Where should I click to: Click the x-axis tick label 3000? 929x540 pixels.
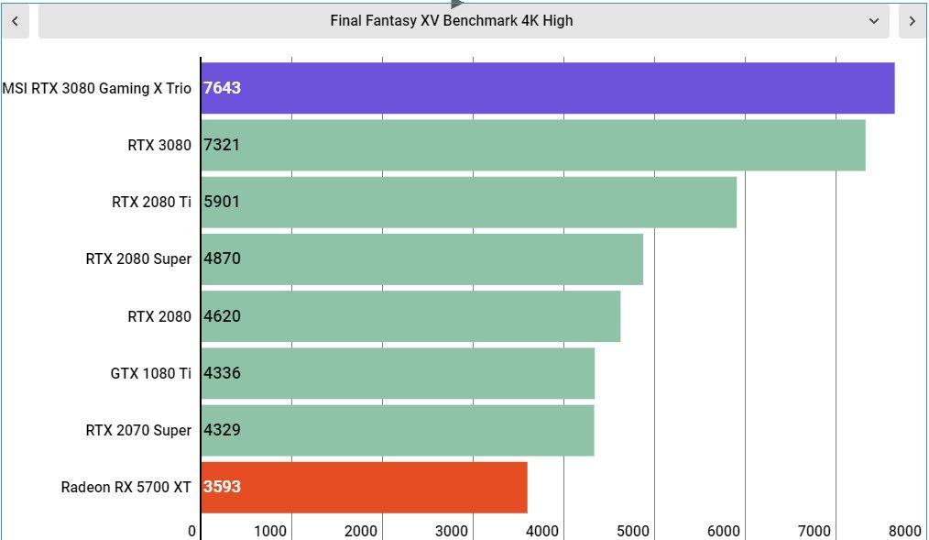coord(452,531)
